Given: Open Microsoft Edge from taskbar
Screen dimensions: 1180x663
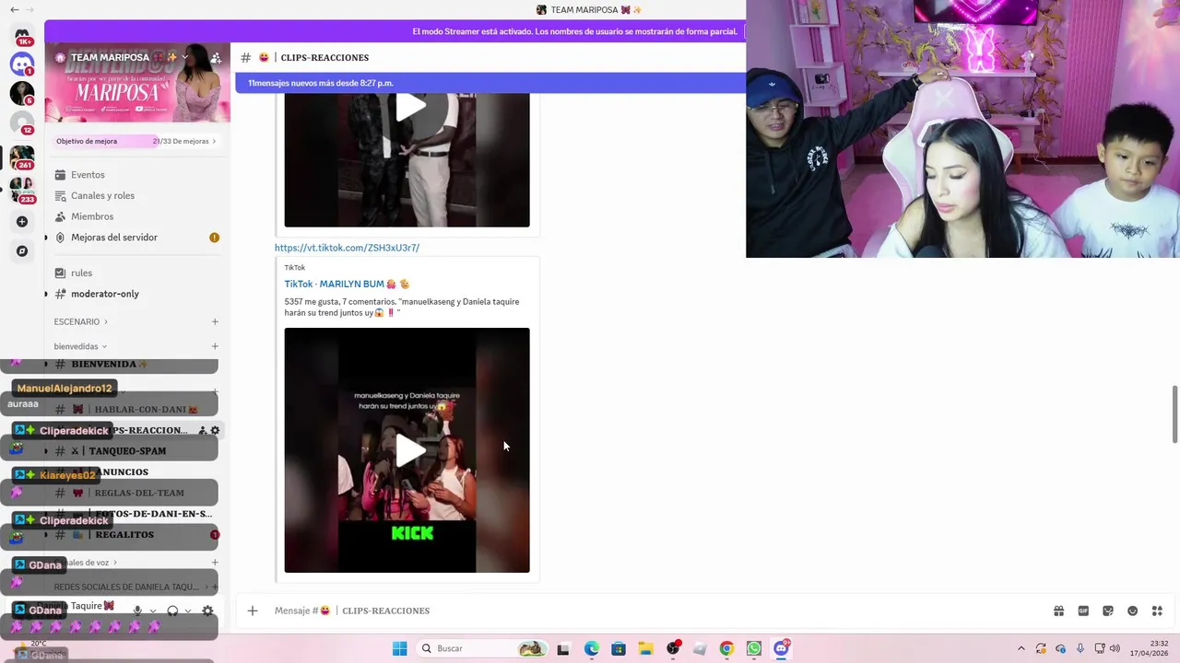Looking at the screenshot, I should [591, 648].
